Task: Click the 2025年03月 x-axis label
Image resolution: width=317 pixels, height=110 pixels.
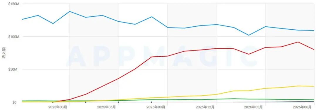Action: (x=58, y=106)
